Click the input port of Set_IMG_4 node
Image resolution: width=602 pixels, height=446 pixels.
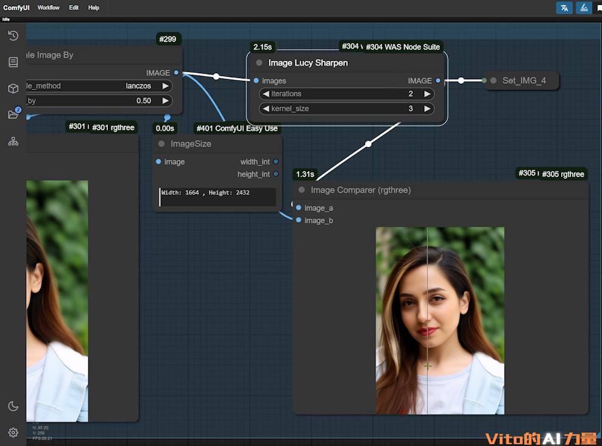tap(484, 80)
